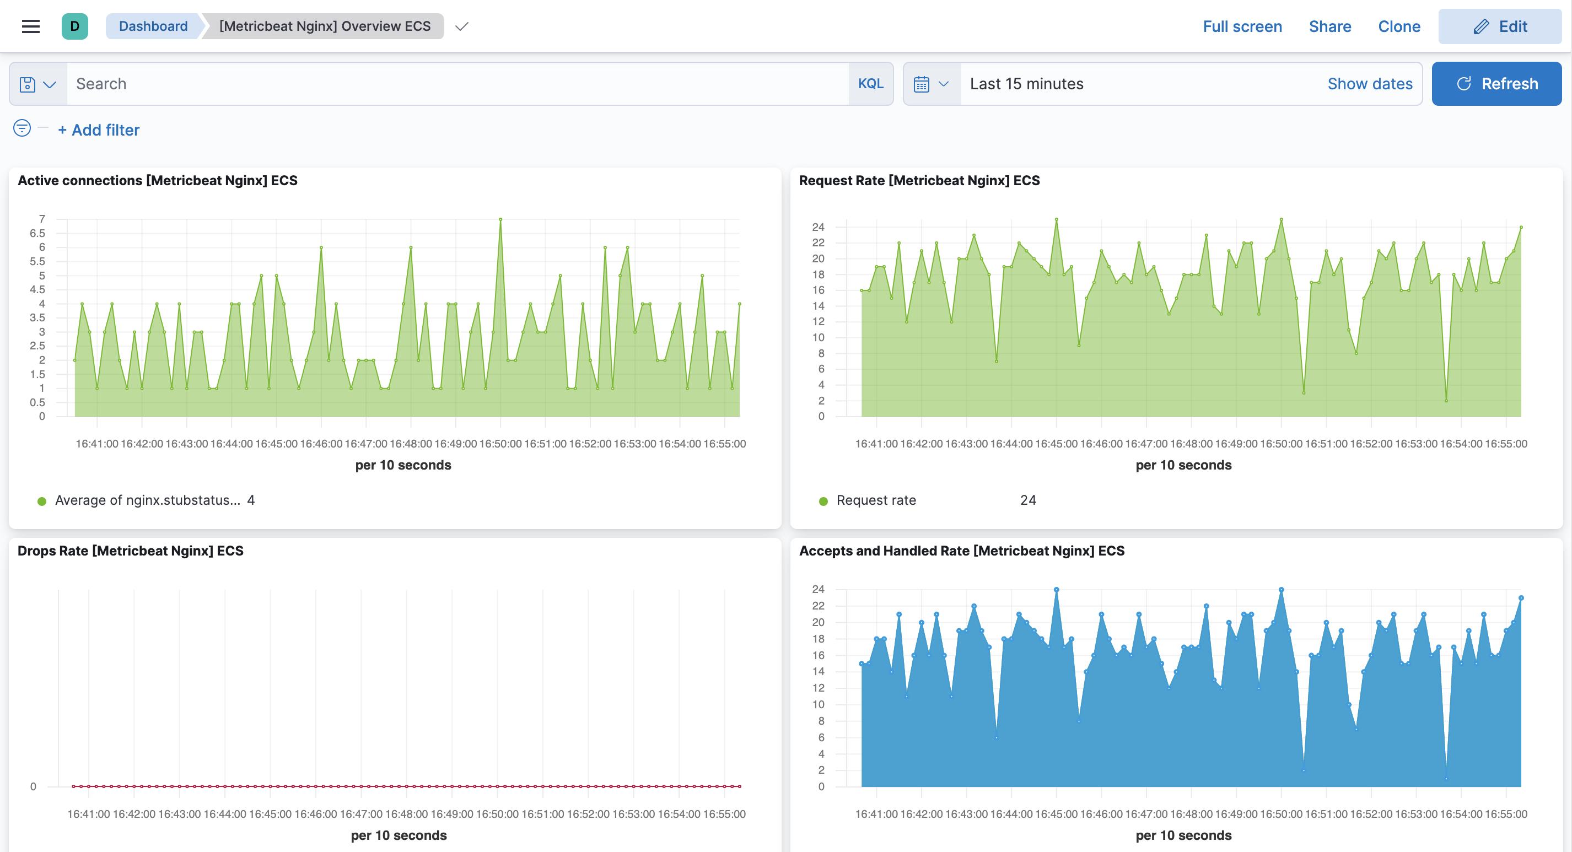Image resolution: width=1572 pixels, height=852 pixels.
Task: Click the pencil Edit button
Action: pyautogui.click(x=1499, y=26)
